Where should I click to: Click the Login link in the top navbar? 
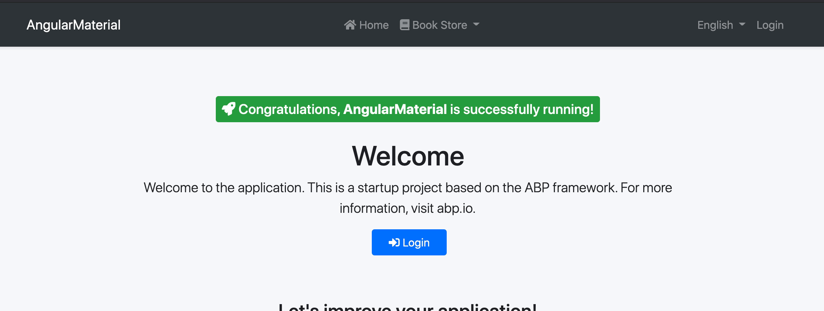tap(770, 25)
